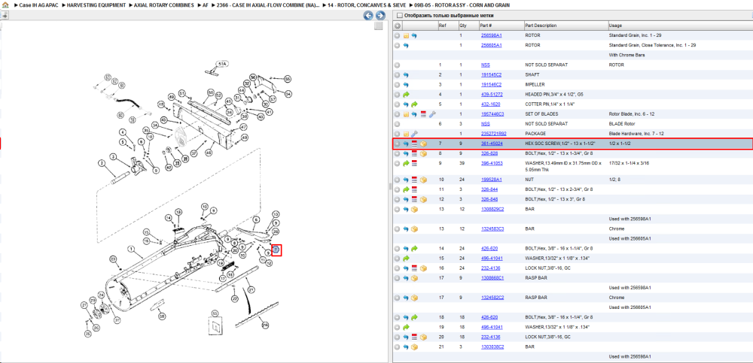Add 199528A1 NUT row with plus button

(397, 180)
